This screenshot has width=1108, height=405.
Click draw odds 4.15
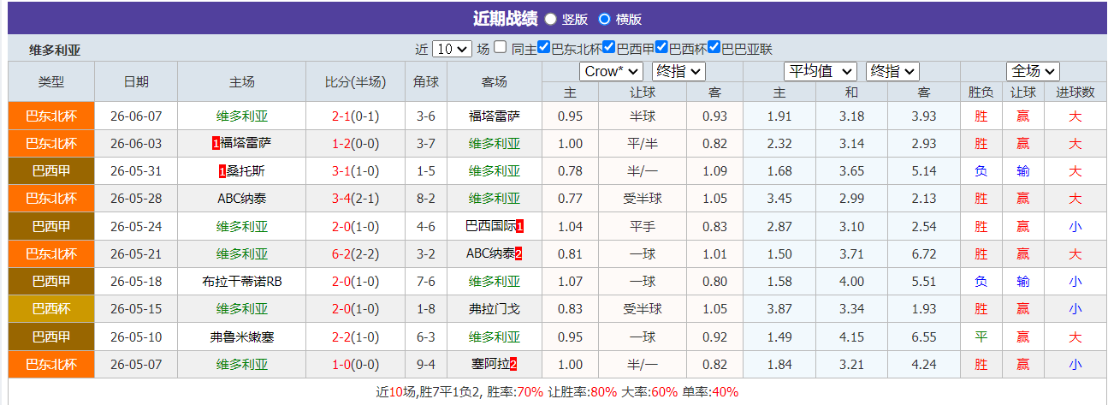coord(851,337)
